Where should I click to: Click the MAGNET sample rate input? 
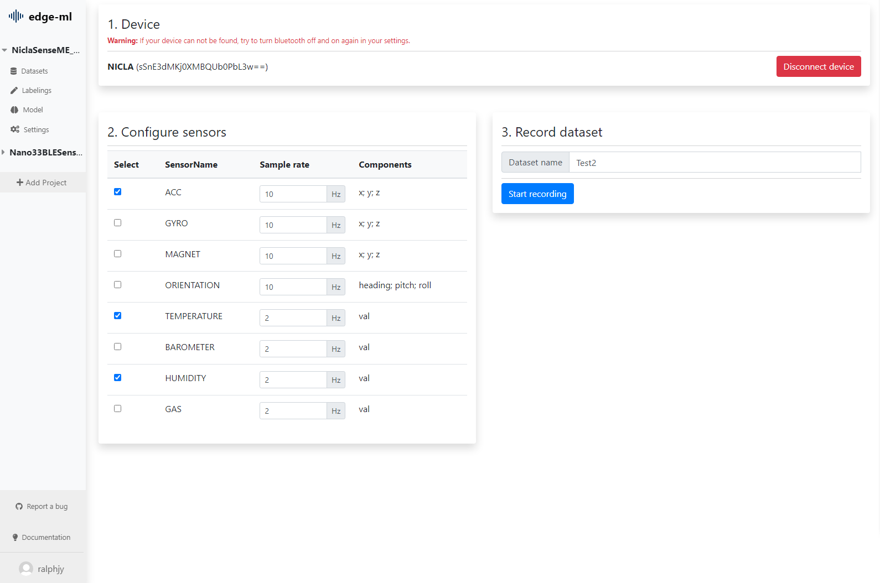(x=293, y=256)
